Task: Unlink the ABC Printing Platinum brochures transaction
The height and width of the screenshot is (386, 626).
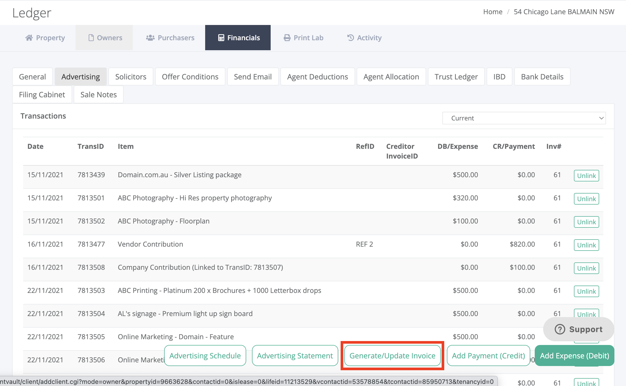Action: [x=586, y=291]
